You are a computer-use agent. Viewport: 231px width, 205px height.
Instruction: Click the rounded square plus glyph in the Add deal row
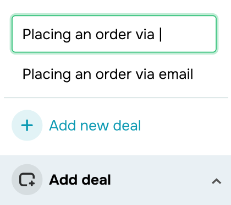(x=27, y=180)
